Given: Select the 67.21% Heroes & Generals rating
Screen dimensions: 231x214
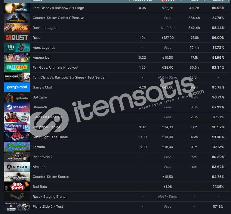Looking at the screenshot, I should pyautogui.click(x=218, y=117).
